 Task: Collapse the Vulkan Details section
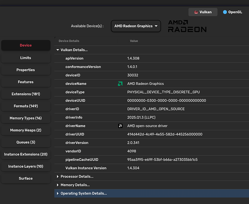pos(58,50)
